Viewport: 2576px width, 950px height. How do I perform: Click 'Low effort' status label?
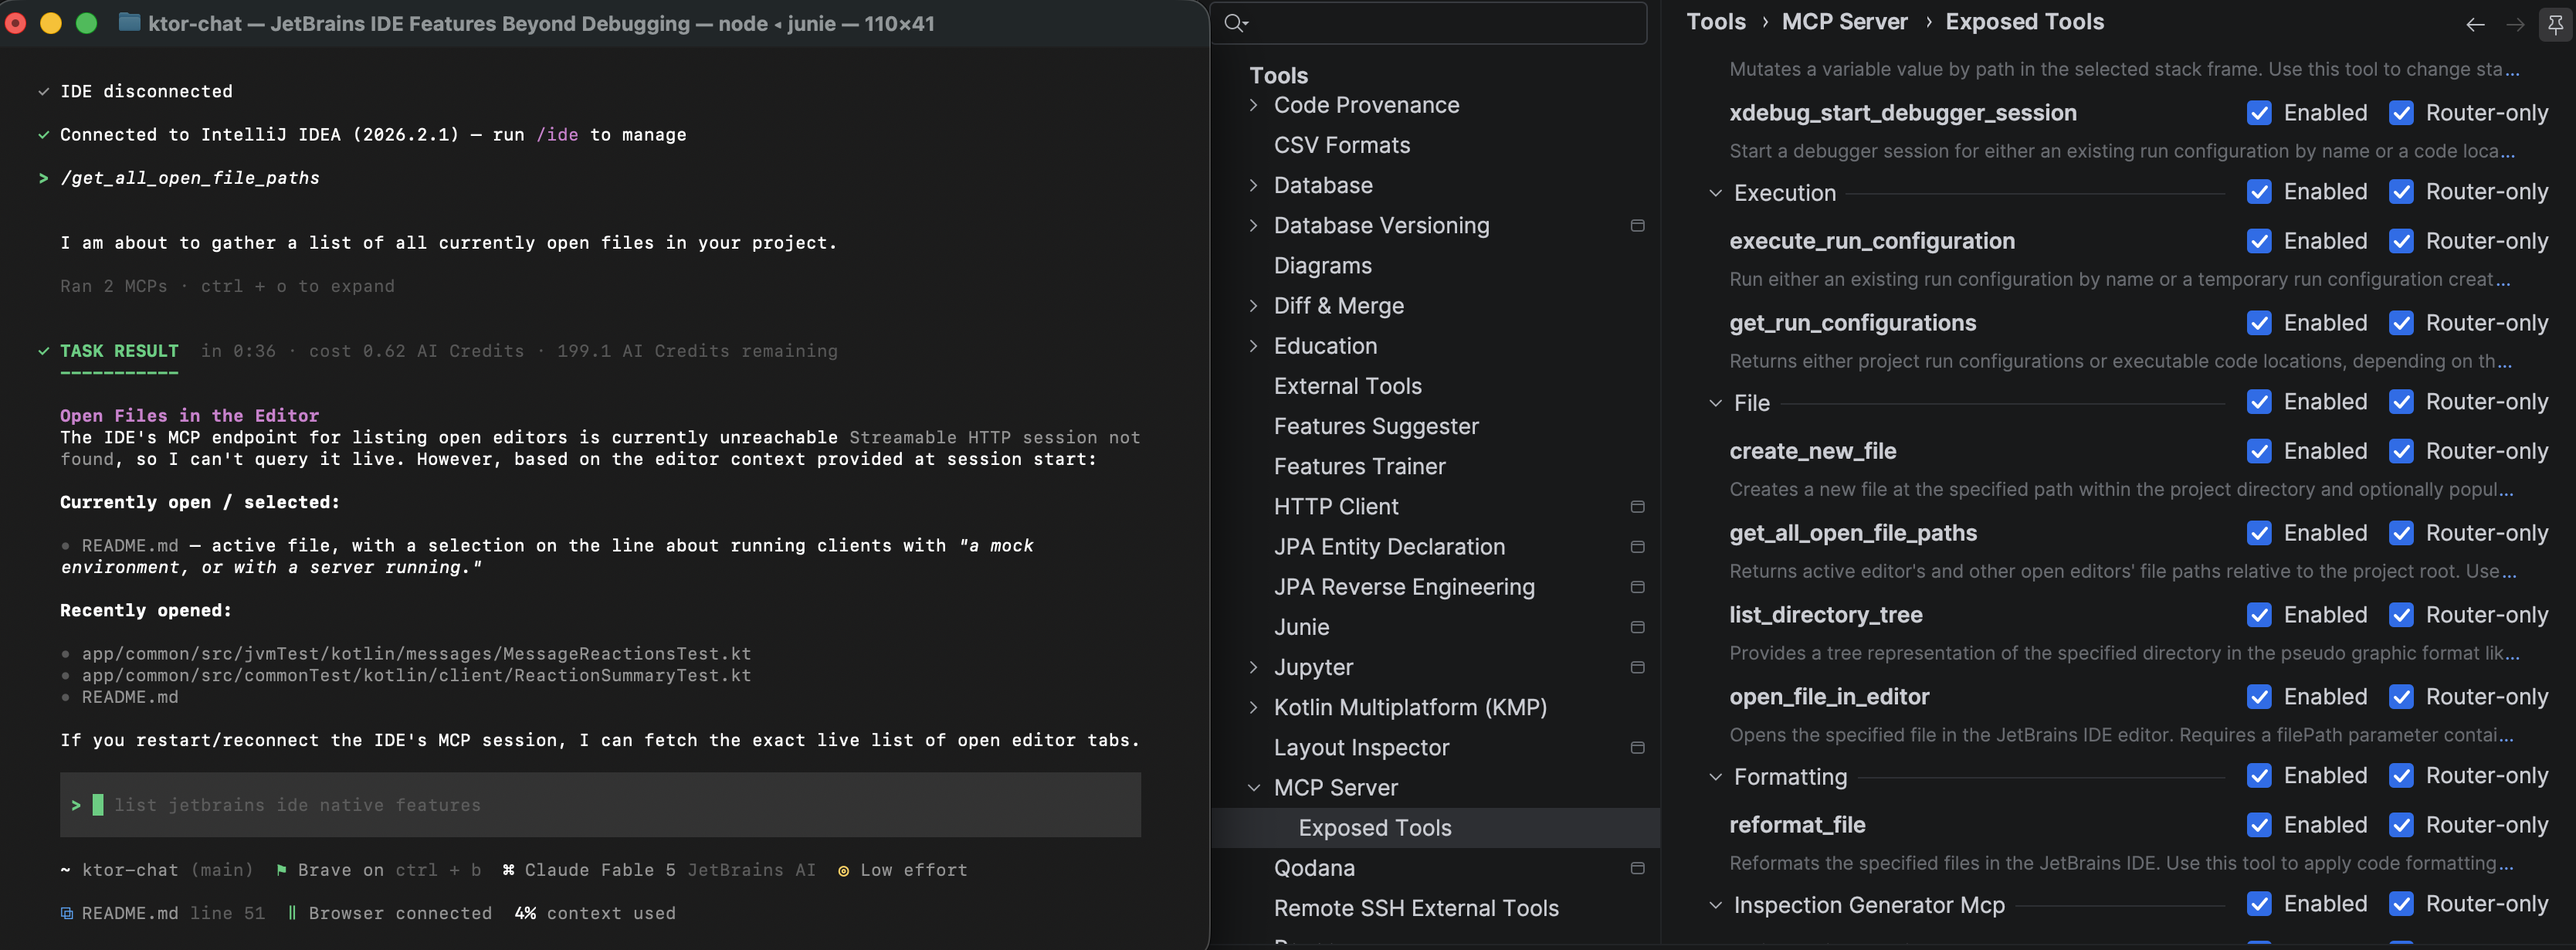pyautogui.click(x=913, y=870)
